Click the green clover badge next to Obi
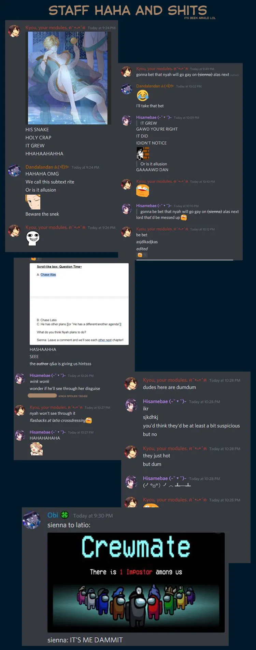Viewport: 256px width, 650px height. pos(65,515)
